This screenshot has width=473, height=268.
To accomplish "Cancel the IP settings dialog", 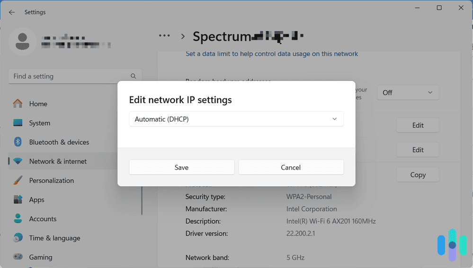I will [291, 167].
